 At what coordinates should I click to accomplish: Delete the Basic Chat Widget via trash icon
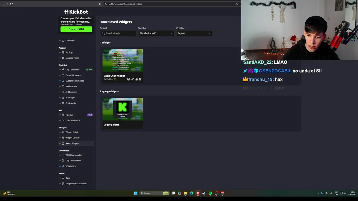point(140,79)
